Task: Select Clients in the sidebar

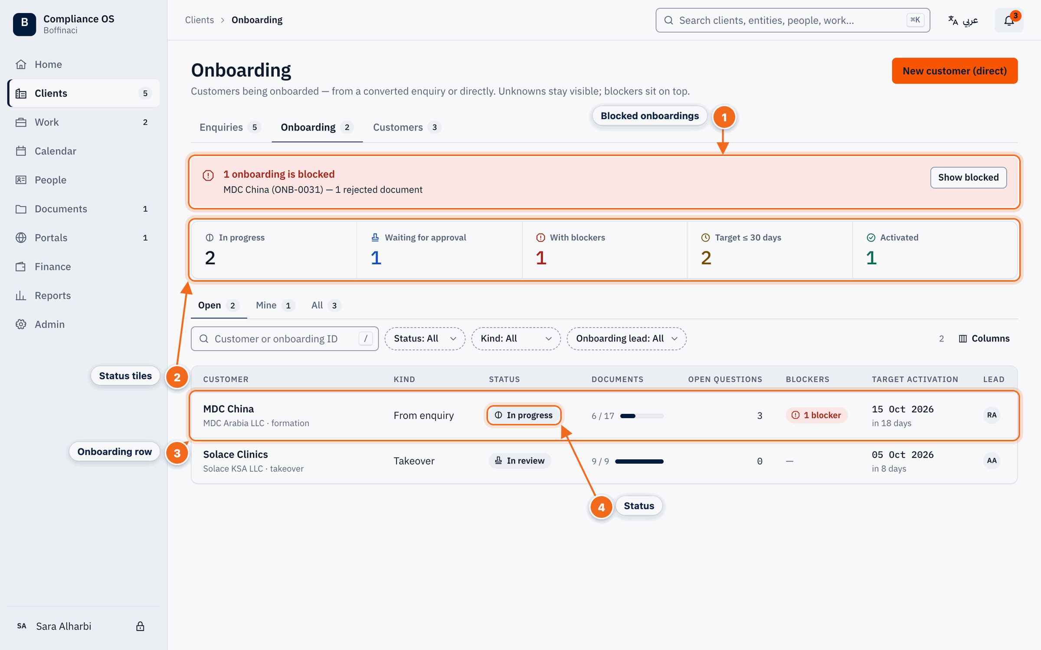Action: pos(84,93)
